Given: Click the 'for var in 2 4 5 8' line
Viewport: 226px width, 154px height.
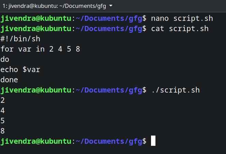Looking at the screenshot, I should pyautogui.click(x=40, y=49).
